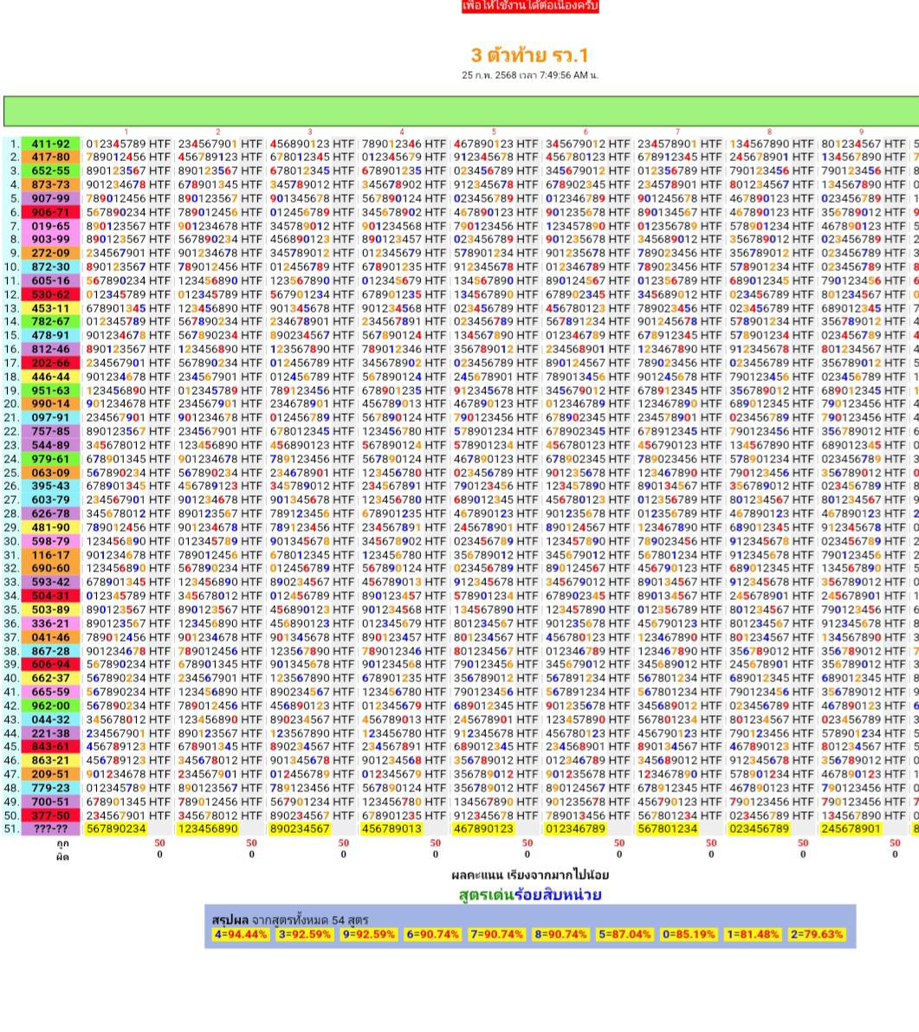This screenshot has width=919, height=1032.
Task: Click the unknown result cell ???-??
Action: coord(51,829)
